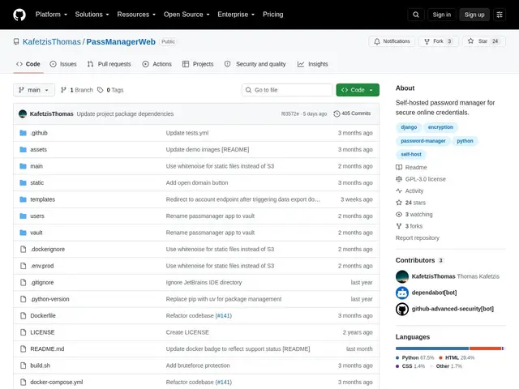The image size is (519, 389).
Task: Open the vault folder
Action: coord(36,233)
